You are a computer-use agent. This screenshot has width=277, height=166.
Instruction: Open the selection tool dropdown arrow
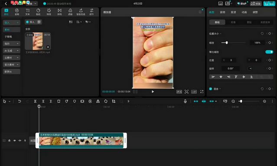click(10, 101)
